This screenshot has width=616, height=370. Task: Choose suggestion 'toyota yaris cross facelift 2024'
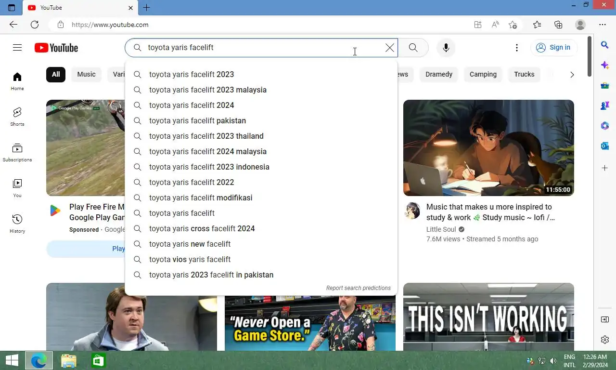tap(261, 228)
